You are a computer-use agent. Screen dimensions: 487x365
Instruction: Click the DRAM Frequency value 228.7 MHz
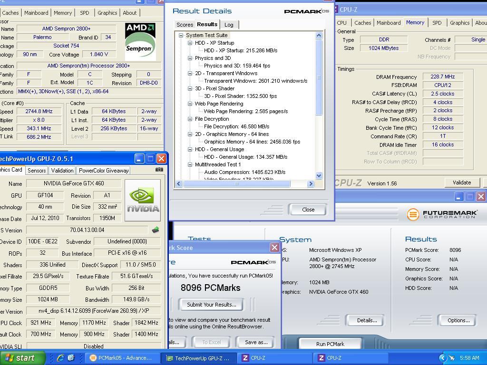pos(443,77)
